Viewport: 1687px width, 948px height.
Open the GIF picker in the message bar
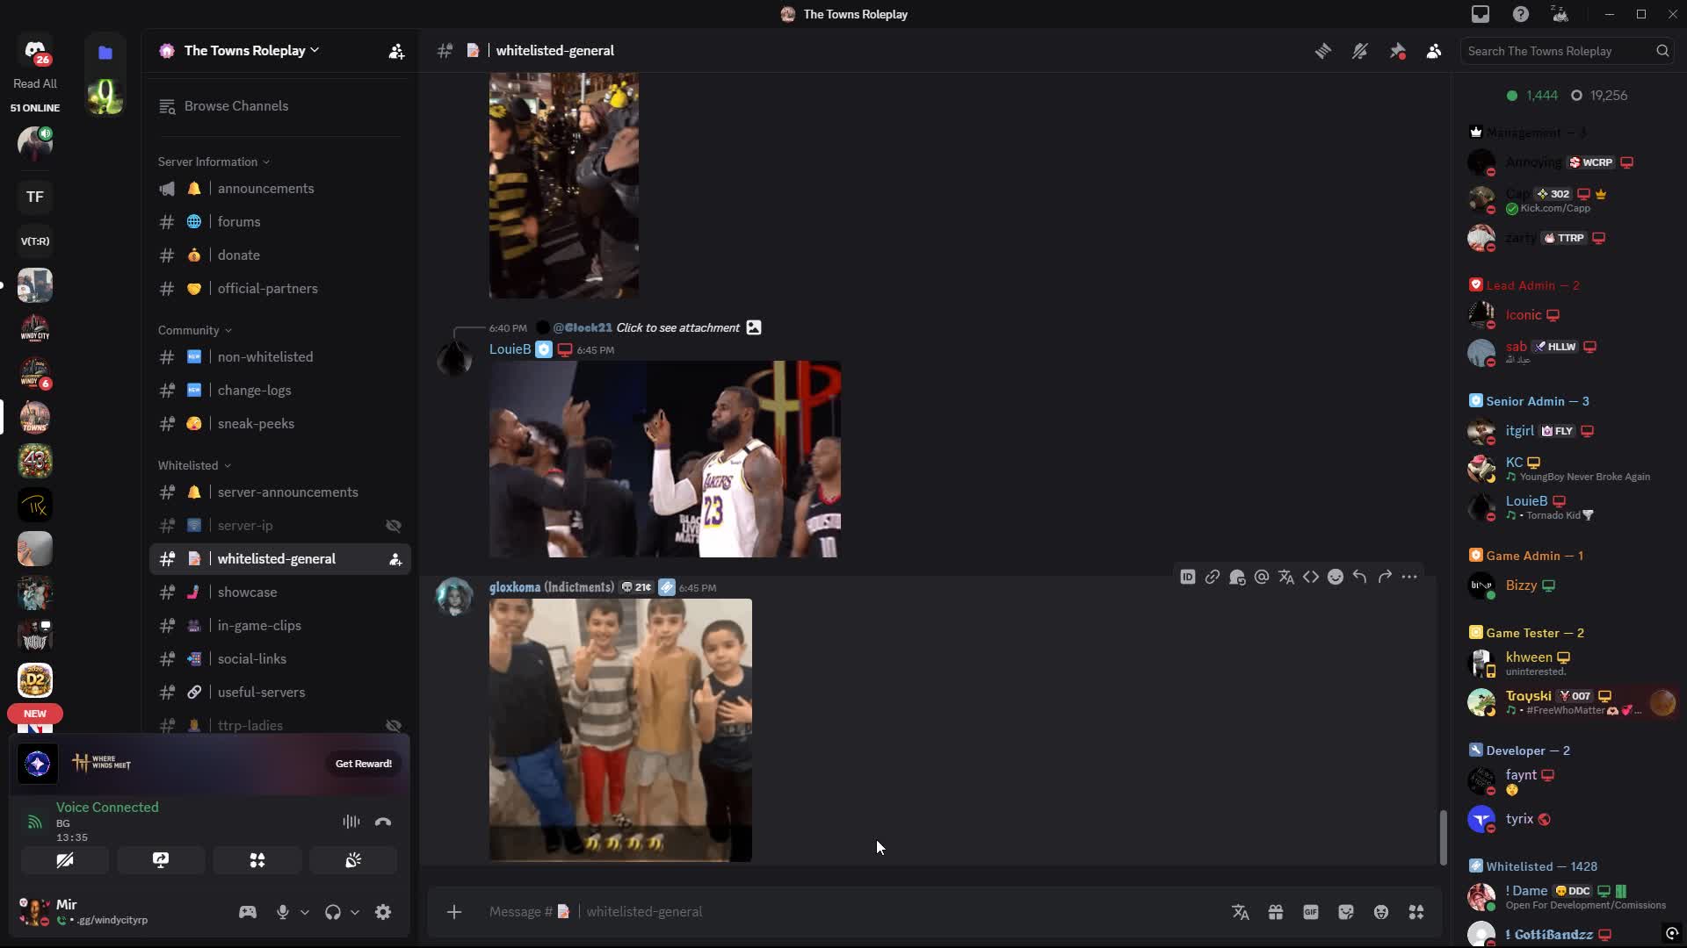click(x=1311, y=912)
